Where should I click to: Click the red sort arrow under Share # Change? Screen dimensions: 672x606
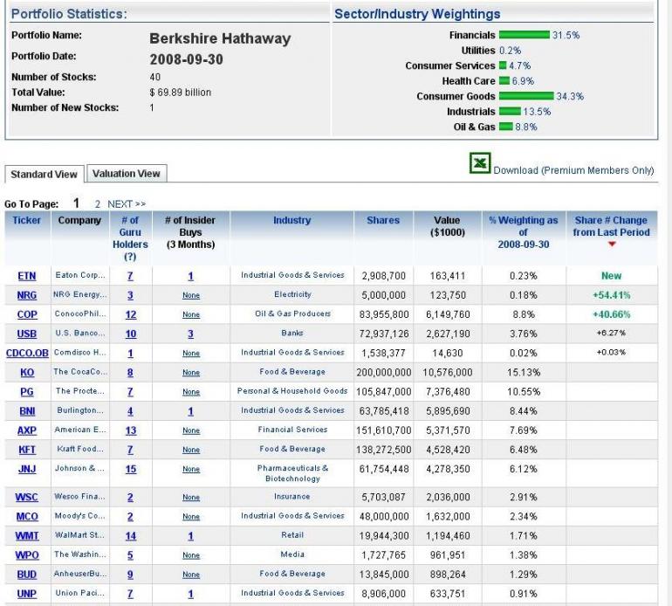[612, 244]
